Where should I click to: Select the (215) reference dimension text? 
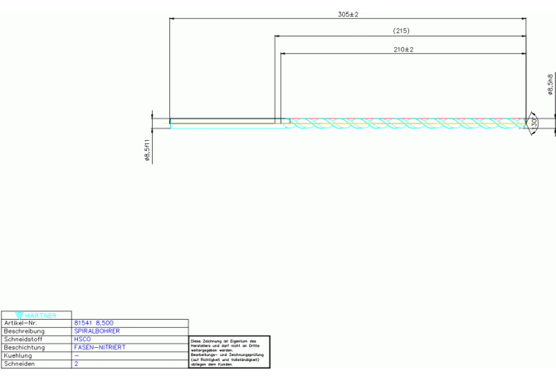tap(401, 31)
